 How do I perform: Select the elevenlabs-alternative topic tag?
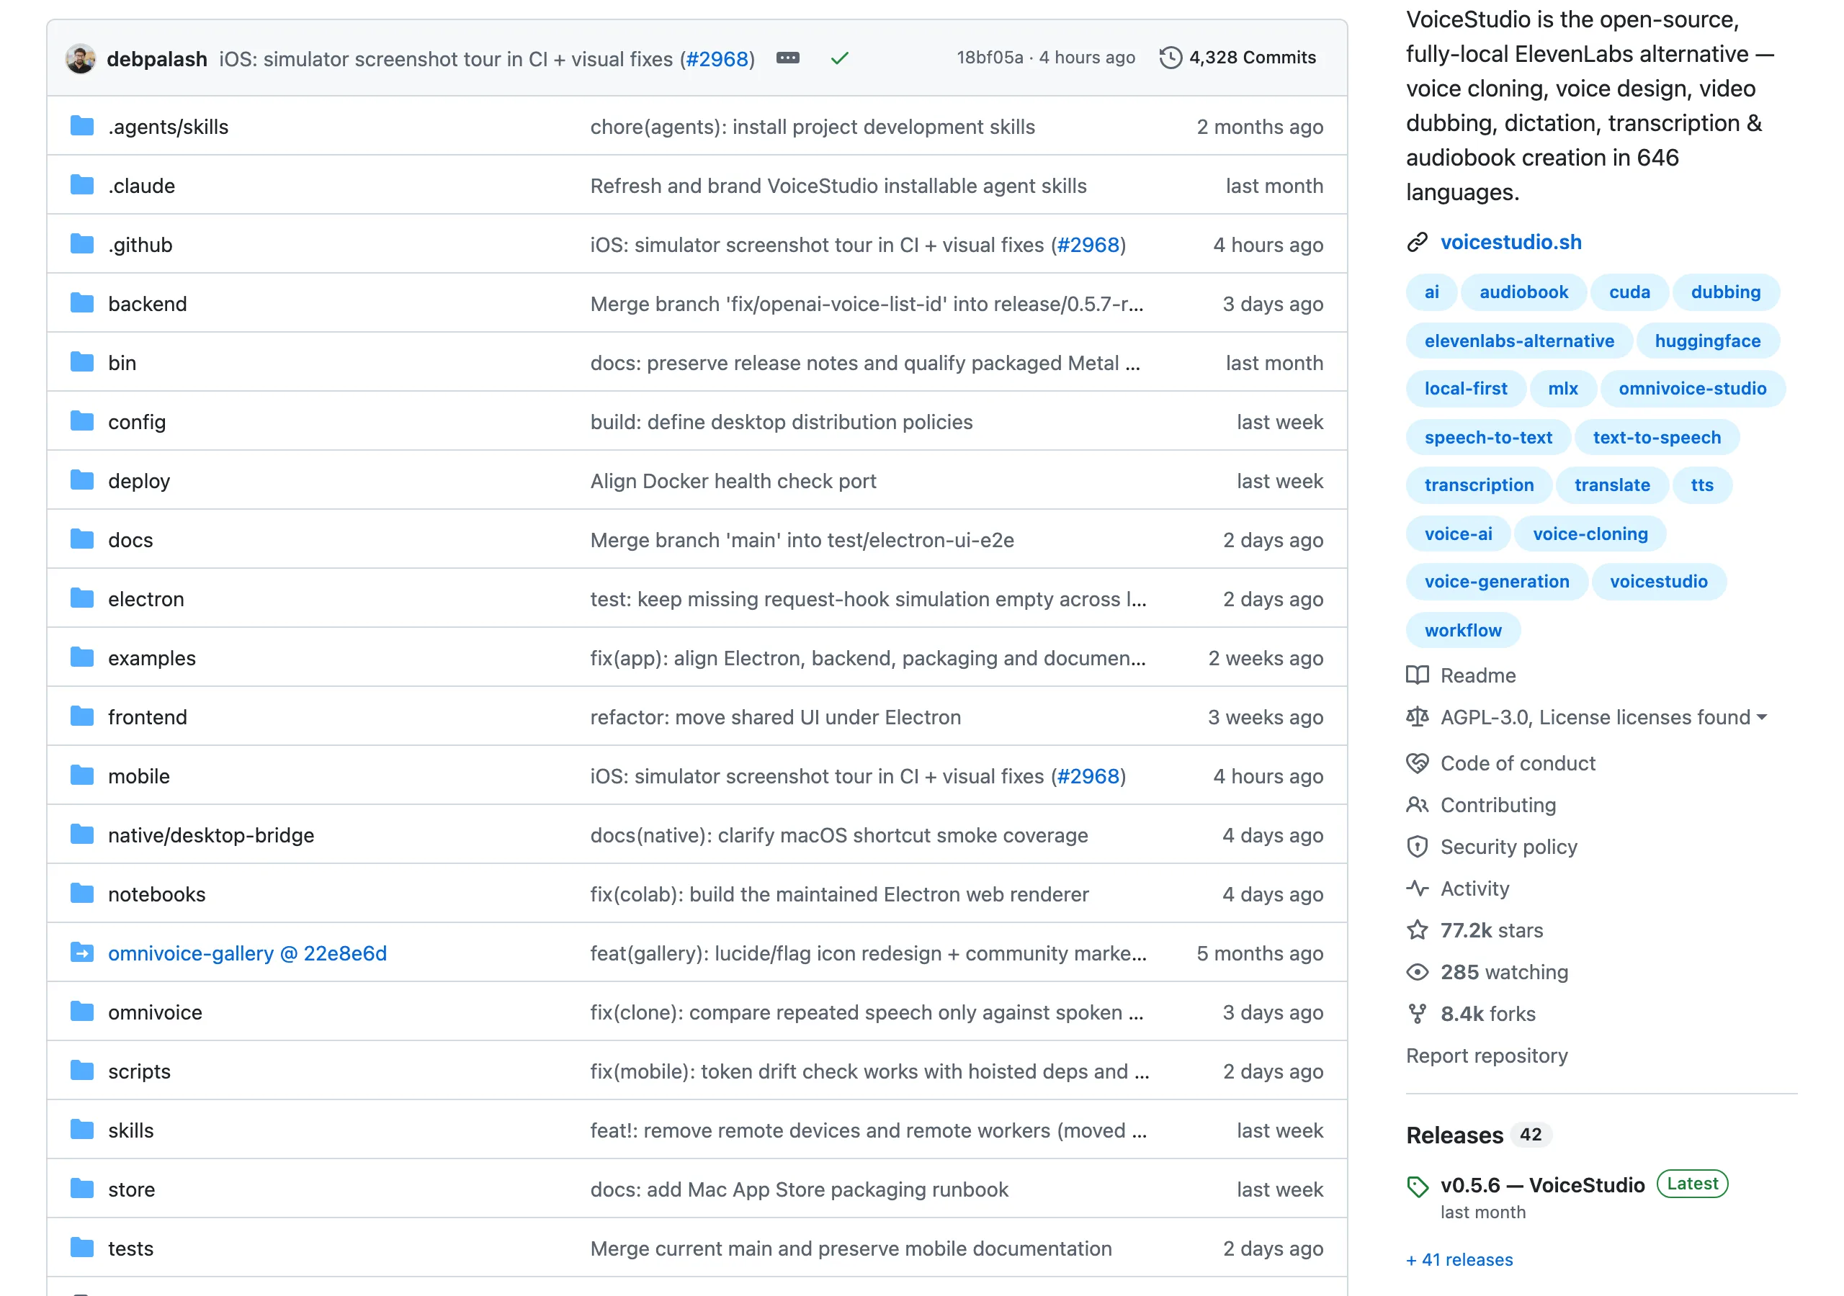click(1518, 341)
